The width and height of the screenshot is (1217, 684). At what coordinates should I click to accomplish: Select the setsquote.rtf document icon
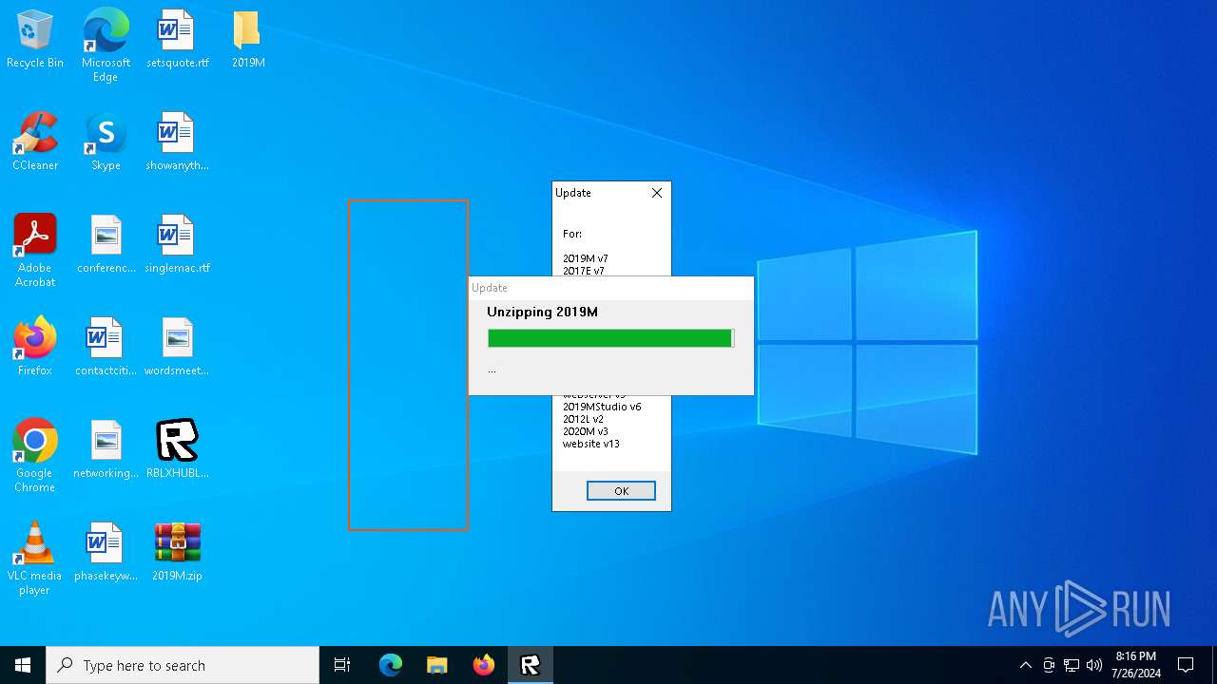click(x=177, y=39)
